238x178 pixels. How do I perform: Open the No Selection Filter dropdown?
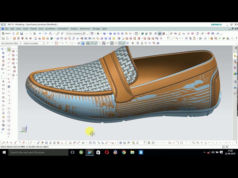tap(12, 43)
